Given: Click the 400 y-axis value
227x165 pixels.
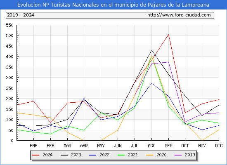Looking at the screenshot, I should [10, 57].
